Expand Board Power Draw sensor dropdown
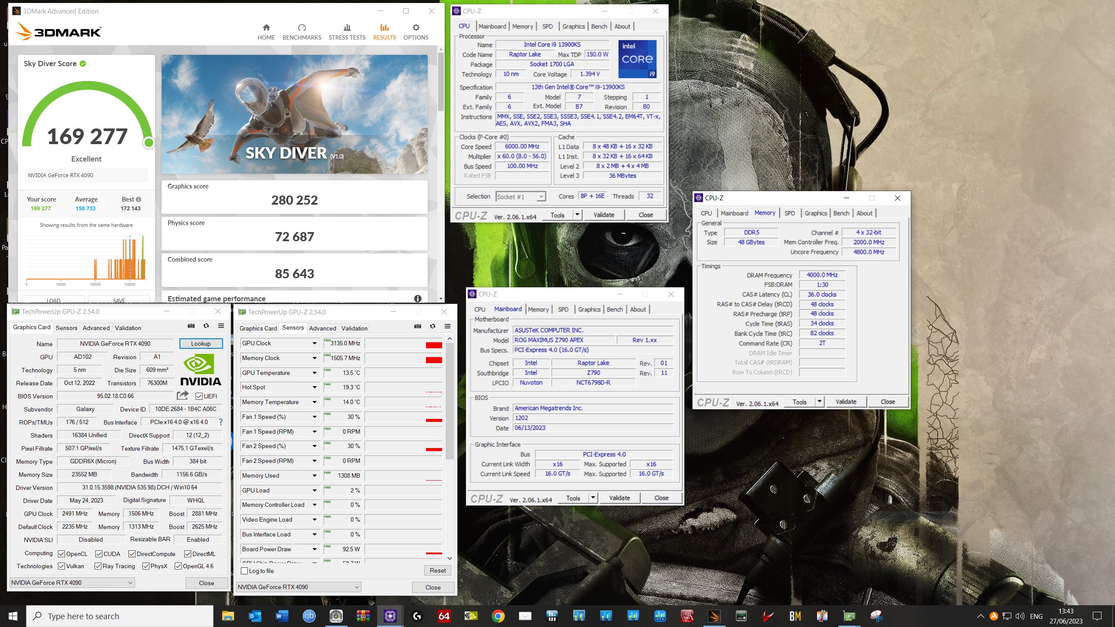This screenshot has width=1115, height=627. (314, 549)
